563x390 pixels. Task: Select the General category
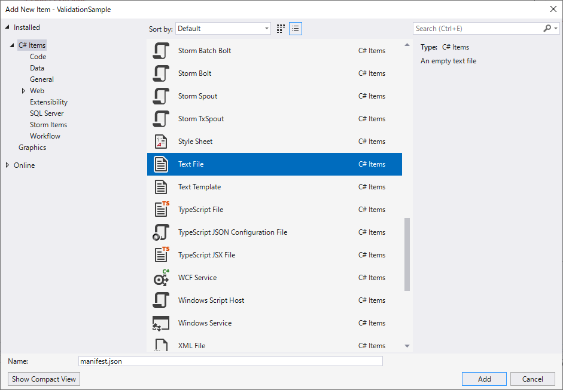42,79
